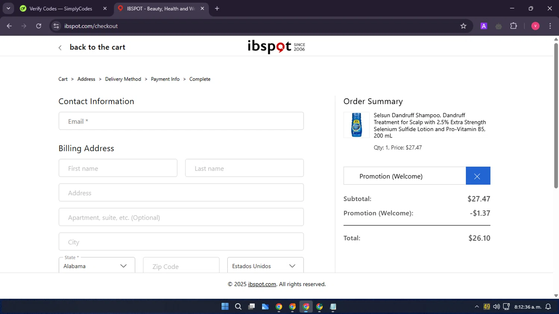Viewport: 559px width, 314px height.
Task: Close the IBSPOT tab
Action: click(202, 9)
